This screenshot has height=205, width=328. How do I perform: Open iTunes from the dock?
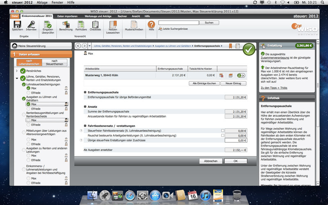click(x=205, y=196)
